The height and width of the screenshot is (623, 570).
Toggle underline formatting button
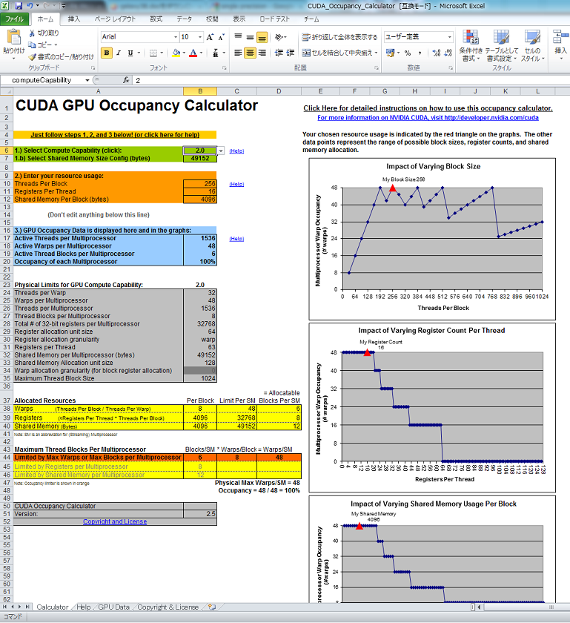(x=130, y=53)
